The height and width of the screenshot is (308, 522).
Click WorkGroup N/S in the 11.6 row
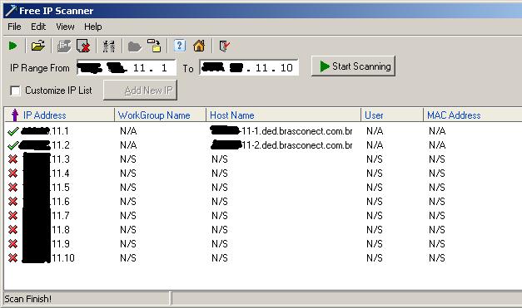point(128,202)
